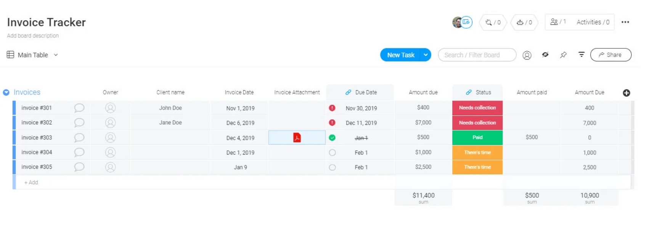This screenshot has height=227, width=649.
Task: Pin columns with the pin icon
Action: point(563,55)
